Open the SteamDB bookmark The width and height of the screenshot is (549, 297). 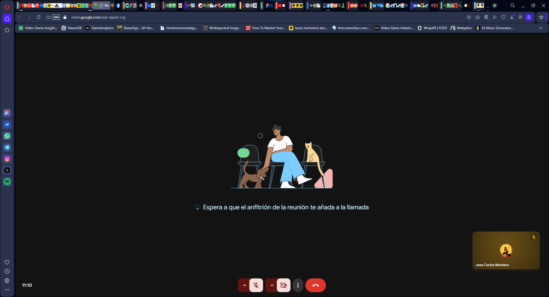[71, 28]
